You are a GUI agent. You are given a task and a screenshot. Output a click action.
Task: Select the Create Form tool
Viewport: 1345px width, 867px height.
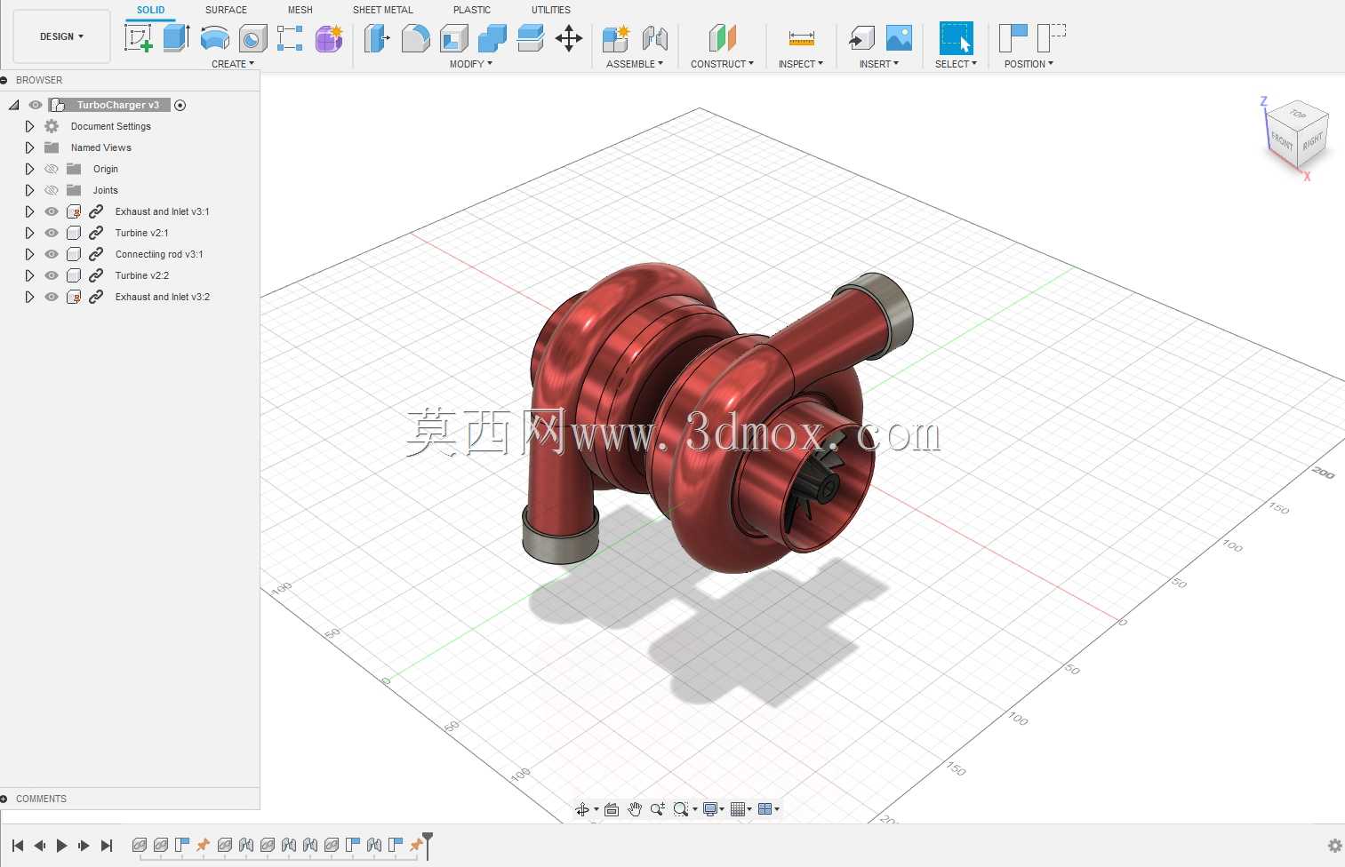tap(329, 38)
